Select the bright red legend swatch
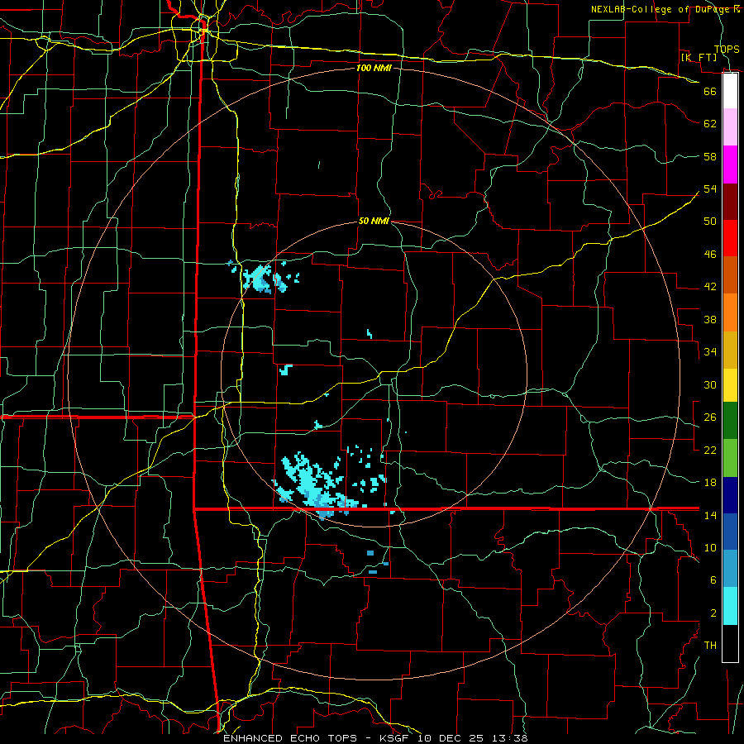Screen dimensions: 744x744 click(x=730, y=238)
